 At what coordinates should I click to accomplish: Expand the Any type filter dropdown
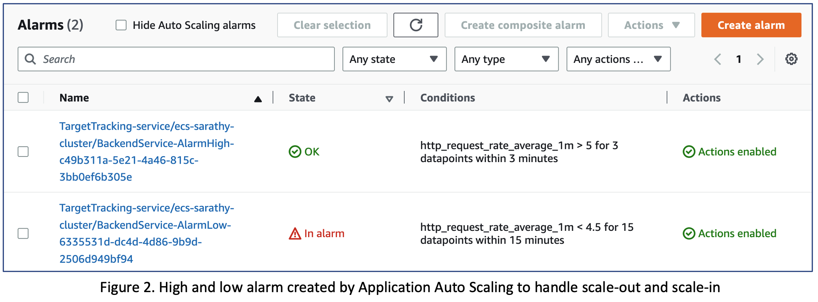pyautogui.click(x=506, y=59)
